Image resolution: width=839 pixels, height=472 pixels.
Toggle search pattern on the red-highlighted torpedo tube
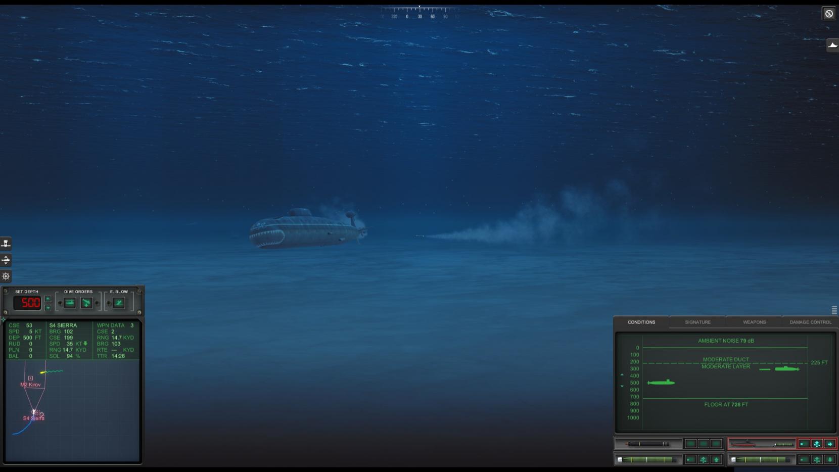pyautogui.click(x=817, y=444)
